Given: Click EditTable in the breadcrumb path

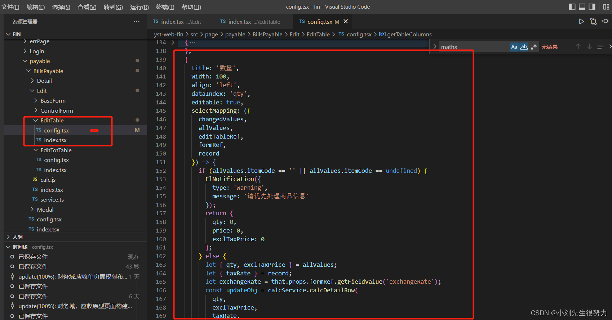Looking at the screenshot, I should click(318, 34).
